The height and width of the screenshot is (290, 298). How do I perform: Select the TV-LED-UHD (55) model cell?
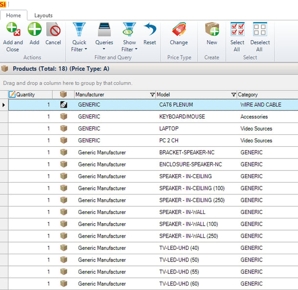196,272
